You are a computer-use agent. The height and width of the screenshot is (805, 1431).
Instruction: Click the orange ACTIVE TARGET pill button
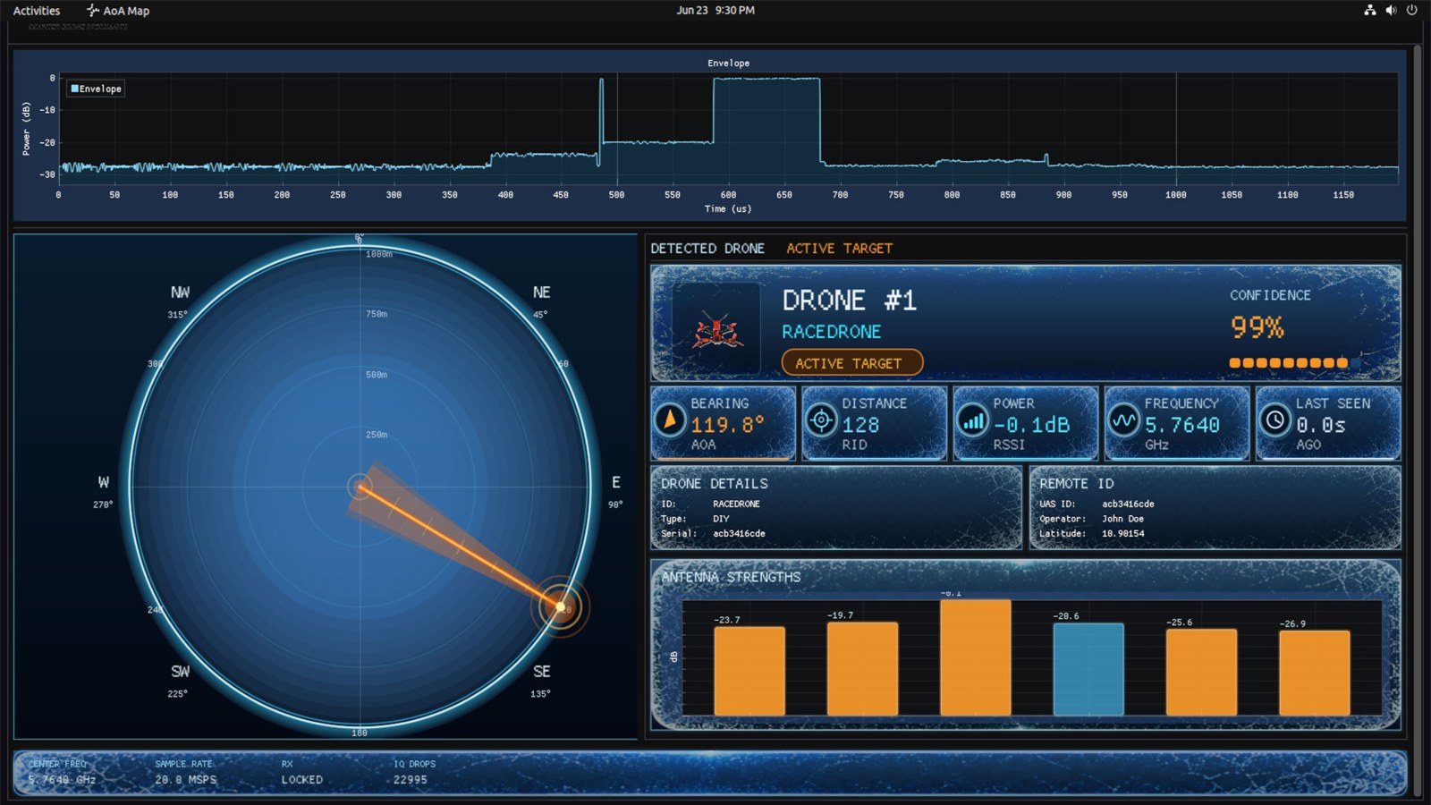(x=851, y=363)
